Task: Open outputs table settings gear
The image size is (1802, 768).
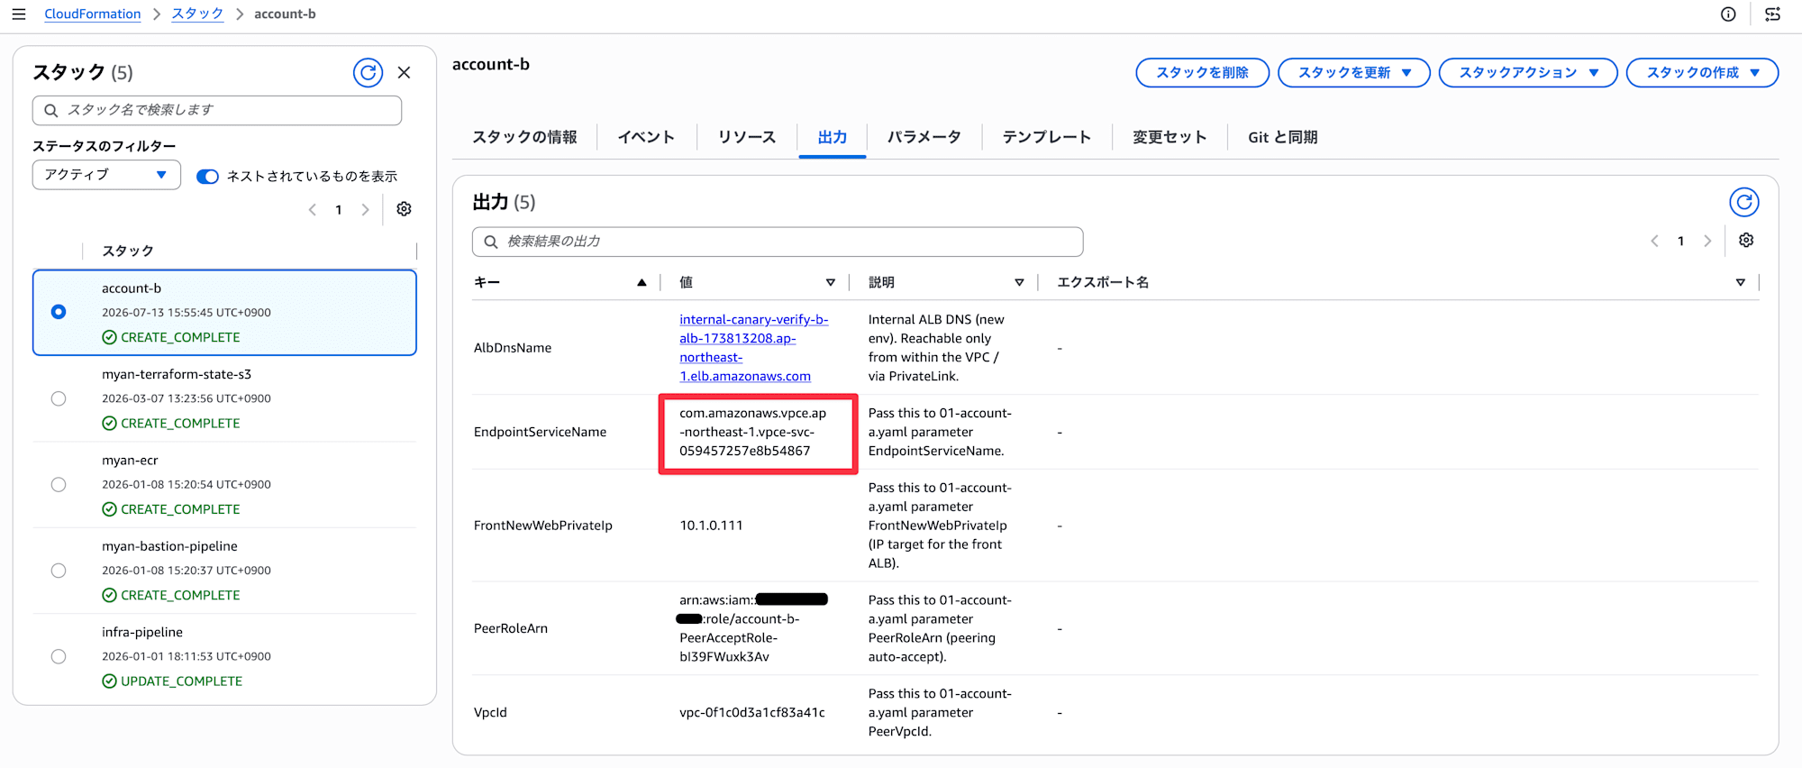Action: coord(1746,241)
